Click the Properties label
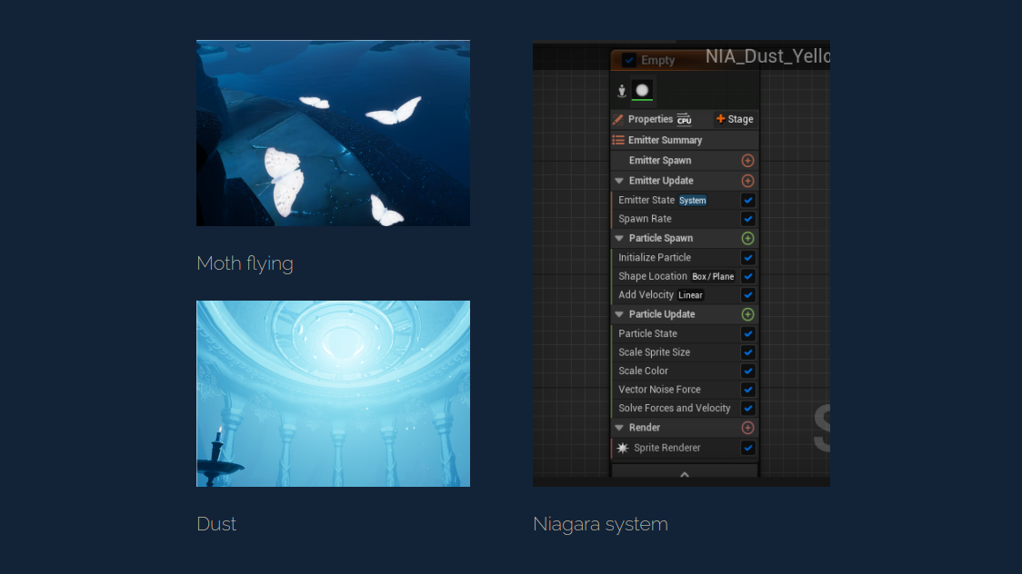The height and width of the screenshot is (574, 1022). [x=650, y=119]
